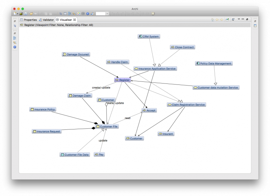Click the 'read' relationship label
Screen dimensions: 270x196
coord(128,118)
